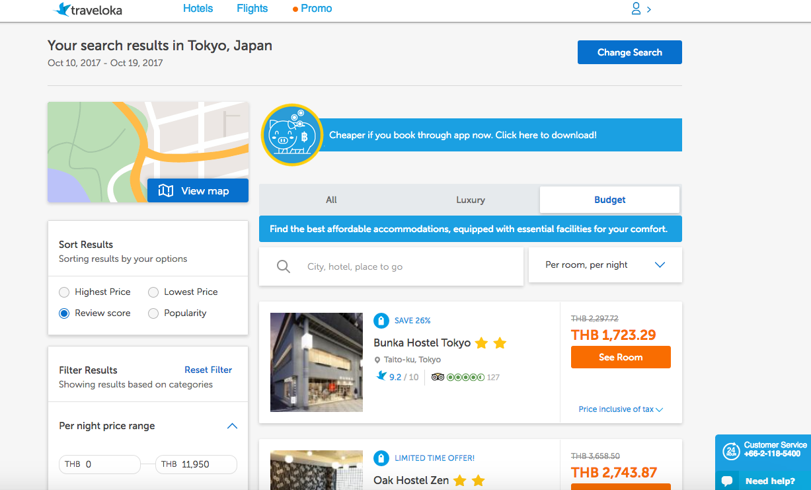The height and width of the screenshot is (490, 811).
Task: Click a gold star of Bunka Hostel Tokyo
Action: (x=481, y=343)
